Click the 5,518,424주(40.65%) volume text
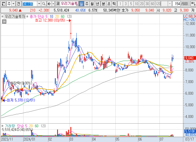The height and width of the screenshot is (142, 196). (x=18, y=130)
